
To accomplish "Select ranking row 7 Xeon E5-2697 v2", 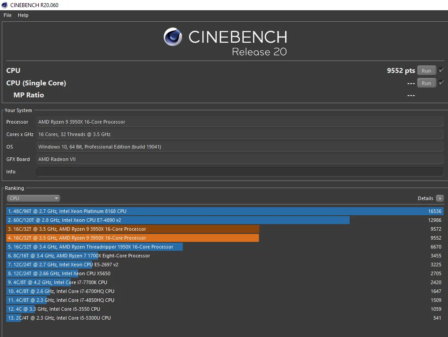I will click(x=225, y=265).
